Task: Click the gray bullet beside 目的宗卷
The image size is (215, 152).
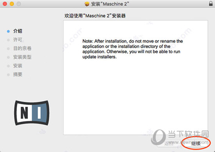Action: [8, 48]
